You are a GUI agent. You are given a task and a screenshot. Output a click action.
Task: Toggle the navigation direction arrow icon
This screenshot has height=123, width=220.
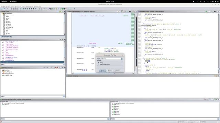click(20, 9)
